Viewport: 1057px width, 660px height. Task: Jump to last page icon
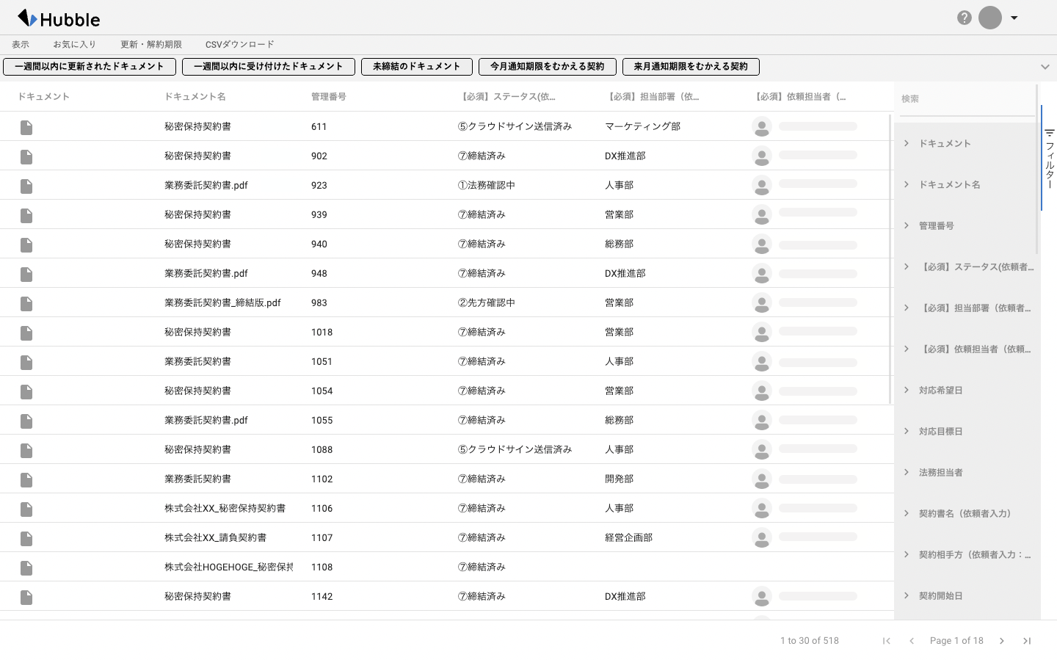pos(1027,641)
